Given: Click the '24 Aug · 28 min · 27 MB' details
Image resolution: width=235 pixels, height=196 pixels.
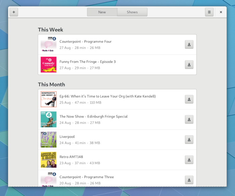Looking at the screenshot, I should coord(80,123).
